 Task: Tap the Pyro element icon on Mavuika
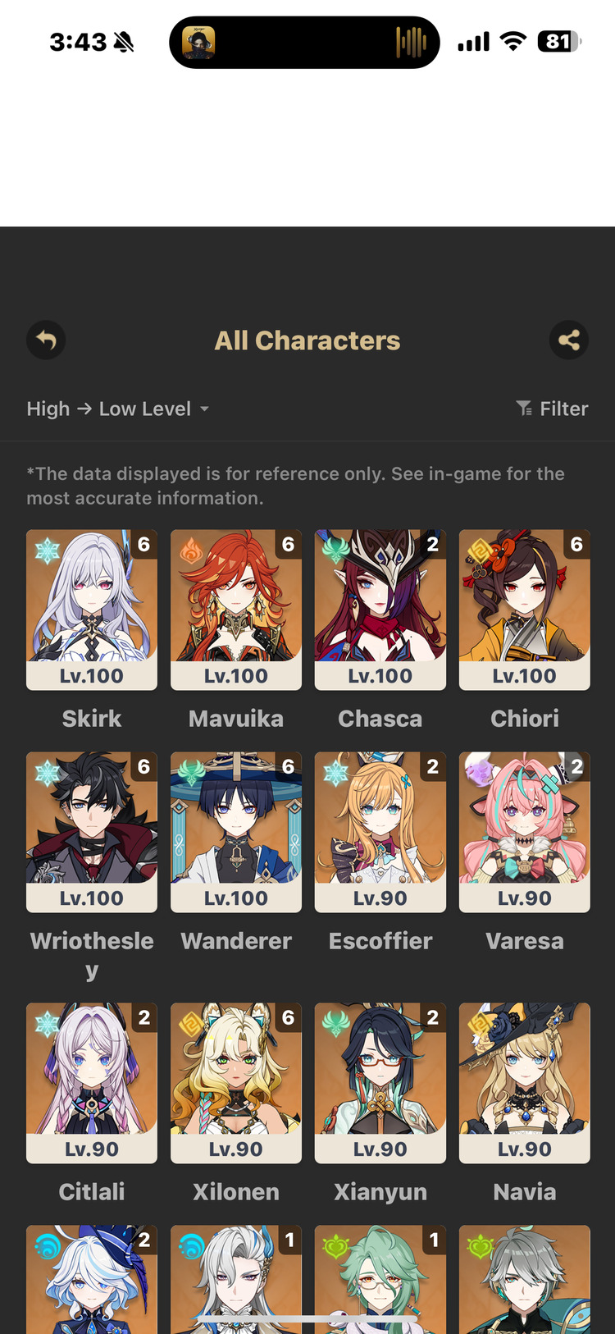coord(191,551)
